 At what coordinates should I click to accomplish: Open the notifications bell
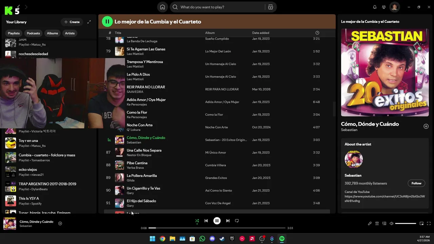coord(375,7)
